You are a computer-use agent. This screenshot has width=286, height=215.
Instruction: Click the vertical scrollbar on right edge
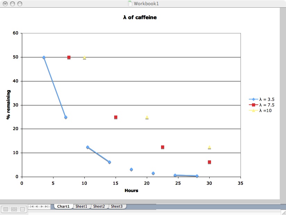[283, 104]
